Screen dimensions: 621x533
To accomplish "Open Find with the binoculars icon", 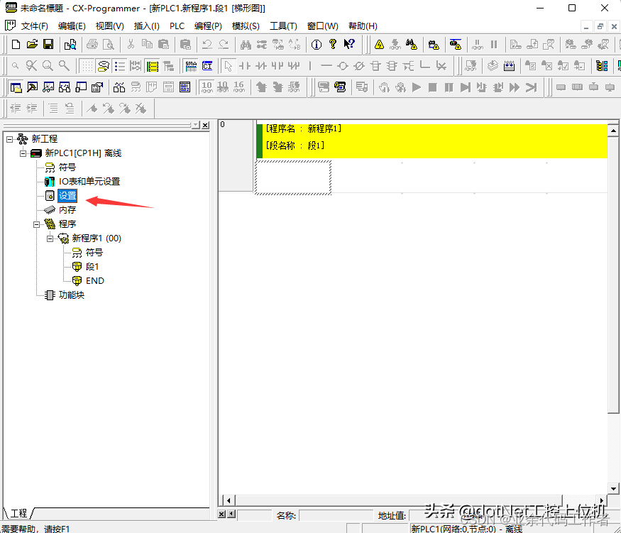I will (246, 44).
